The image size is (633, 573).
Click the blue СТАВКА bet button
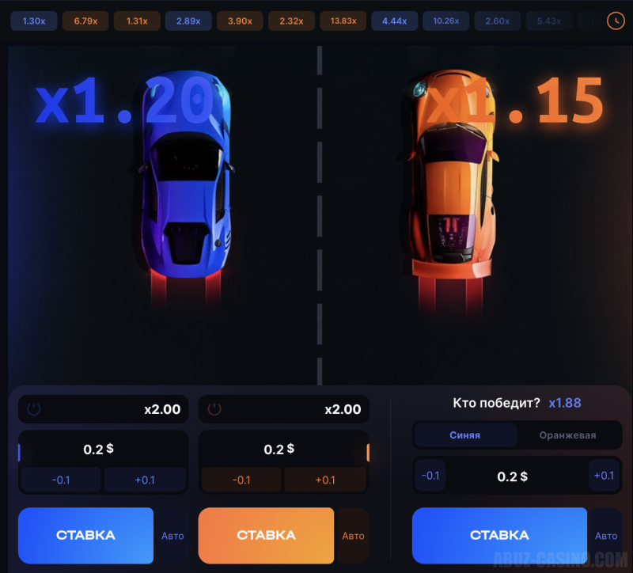point(85,535)
